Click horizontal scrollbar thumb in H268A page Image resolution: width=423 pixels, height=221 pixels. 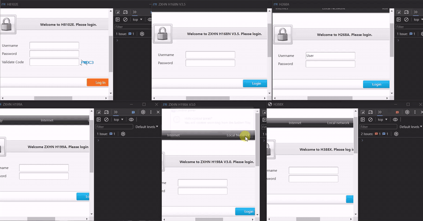coord(330,98)
